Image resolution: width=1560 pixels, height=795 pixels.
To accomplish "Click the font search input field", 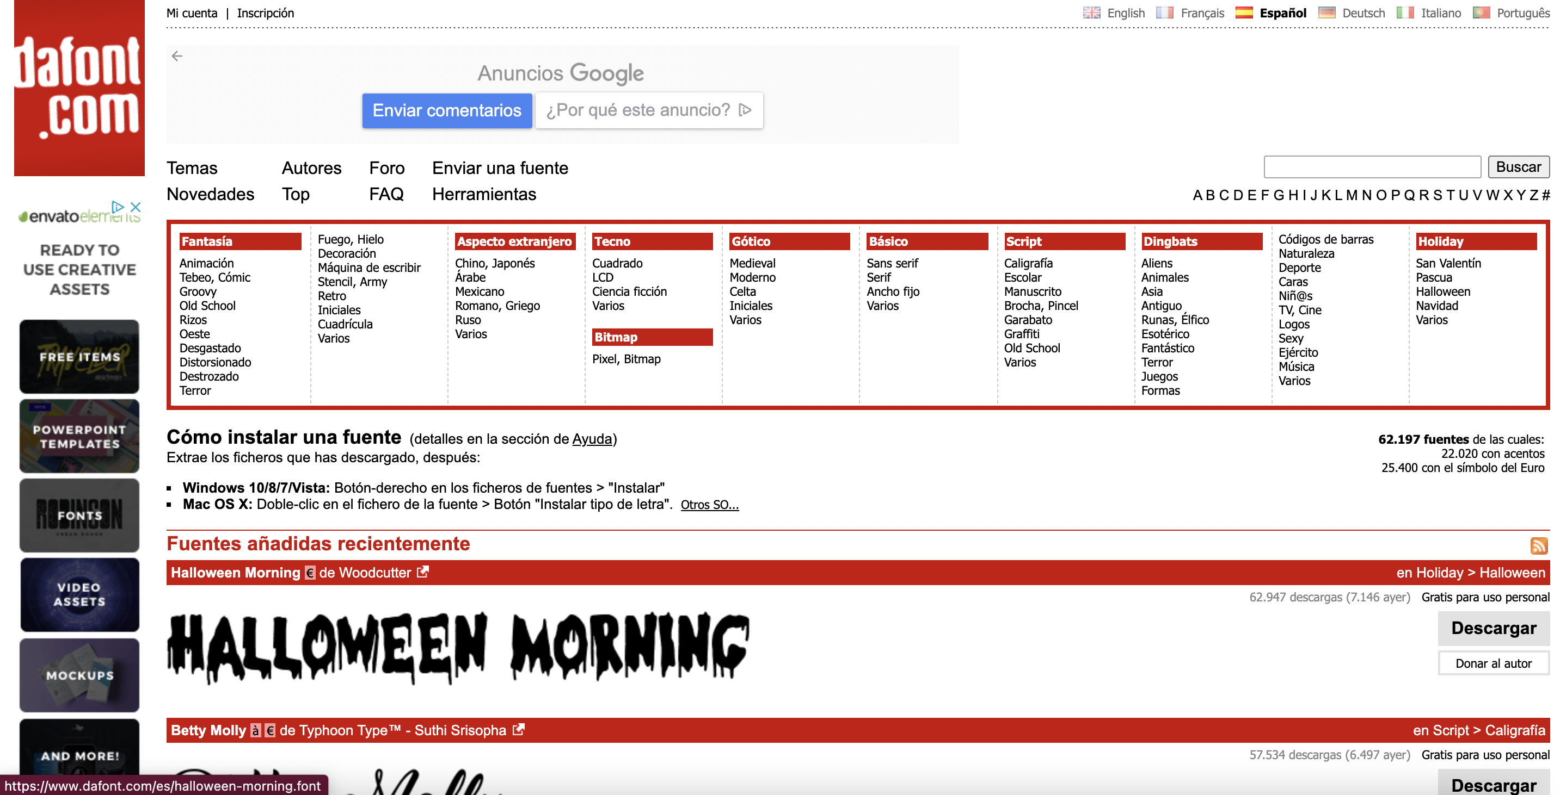I will 1372,167.
